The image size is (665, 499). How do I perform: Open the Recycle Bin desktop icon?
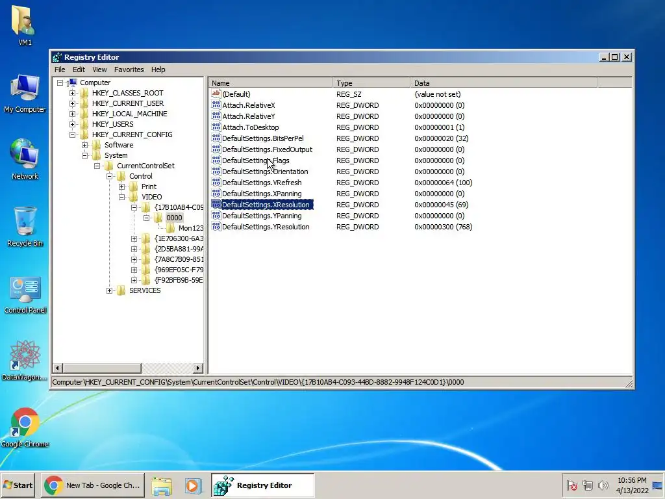click(x=25, y=227)
